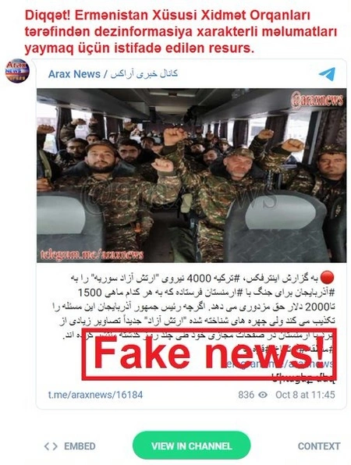The width and height of the screenshot is (351, 465).
Task: Click the telegram.me/araxnews watermark on photo
Action: (x=92, y=255)
